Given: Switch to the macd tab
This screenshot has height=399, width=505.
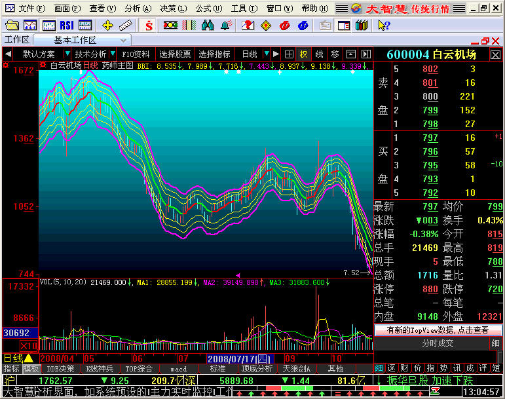Looking at the screenshot, I should [179, 369].
